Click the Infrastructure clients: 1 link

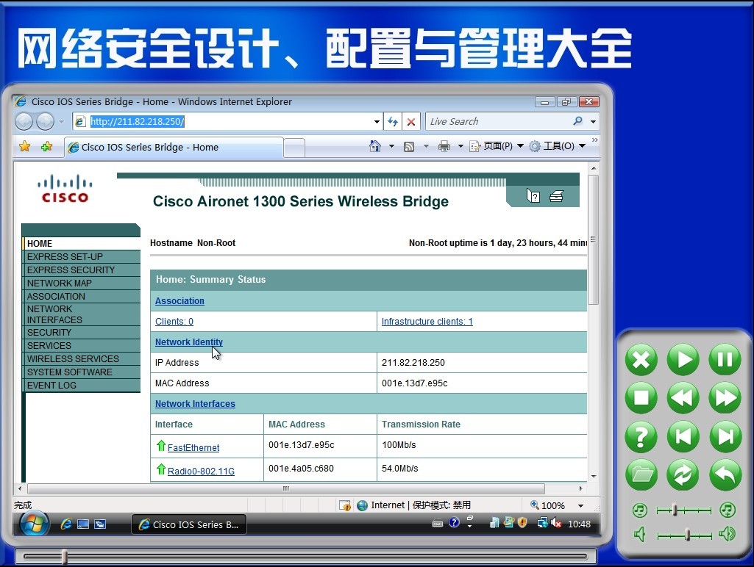427,322
